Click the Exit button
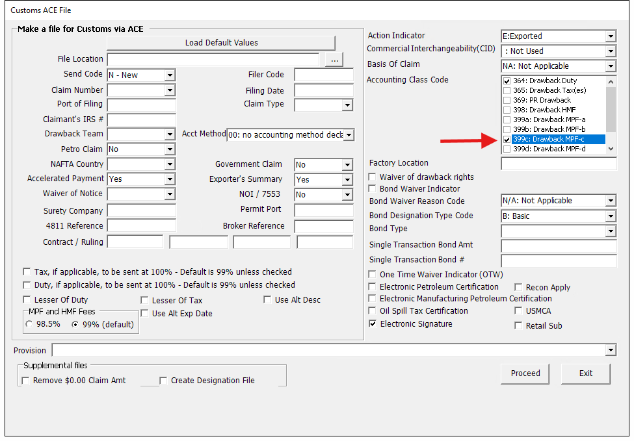Image resolution: width=634 pixels, height=441 pixels. (x=585, y=373)
